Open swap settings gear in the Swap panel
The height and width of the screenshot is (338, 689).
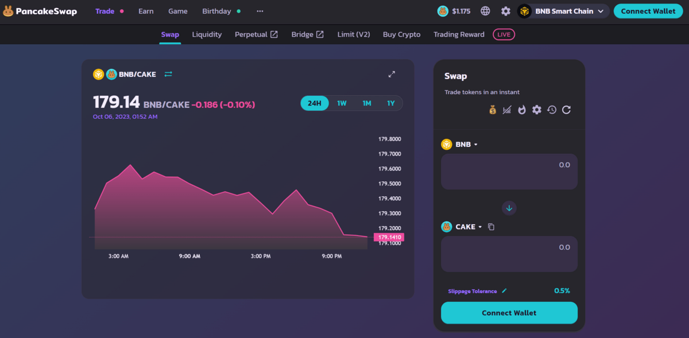click(537, 110)
